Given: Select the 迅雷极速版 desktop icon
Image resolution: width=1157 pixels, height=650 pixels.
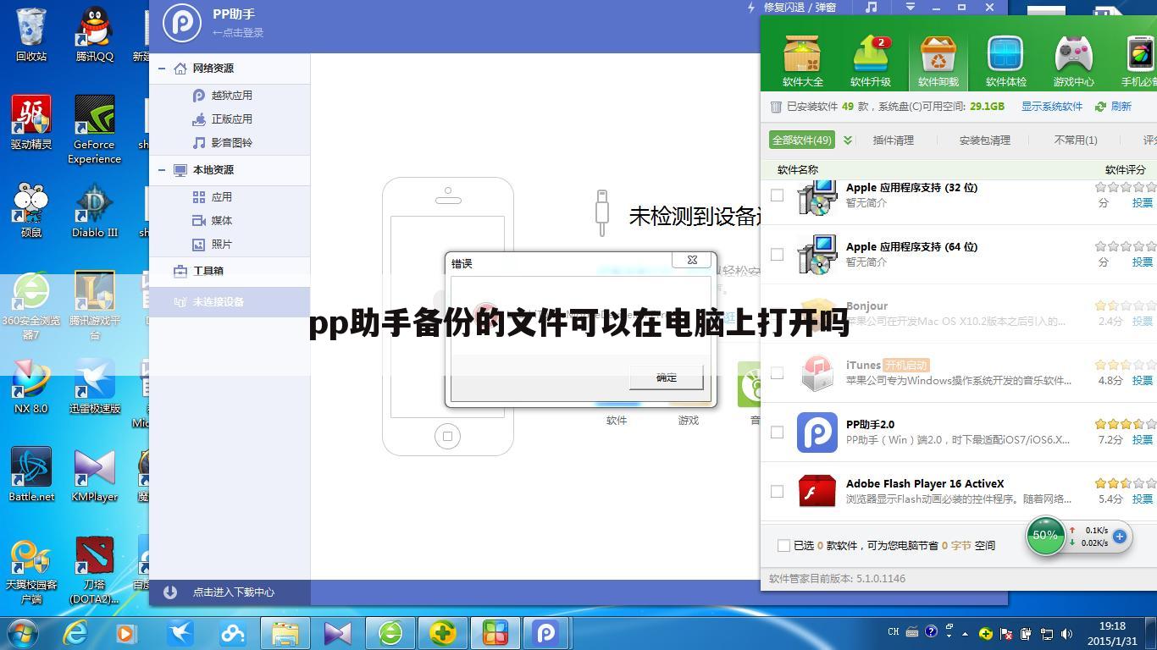Looking at the screenshot, I should [94, 387].
